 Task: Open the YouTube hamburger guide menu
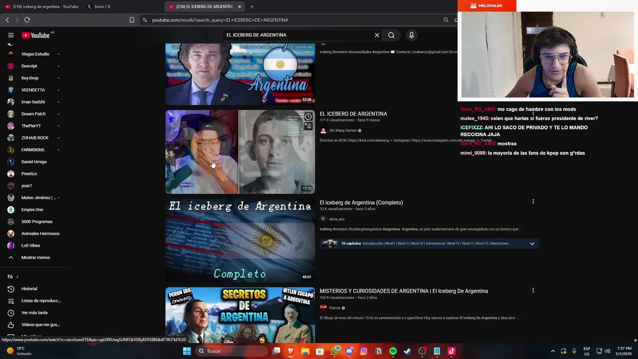[10, 35]
